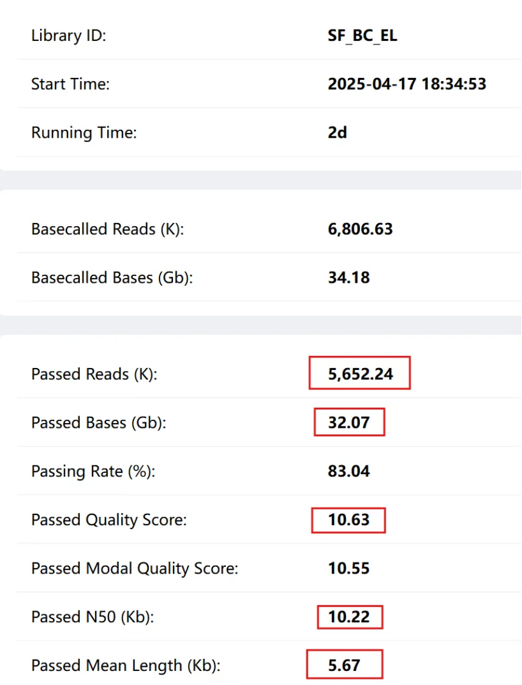The width and height of the screenshot is (522, 685).
Task: Click the Passed Reads (K) label
Action: point(94,374)
